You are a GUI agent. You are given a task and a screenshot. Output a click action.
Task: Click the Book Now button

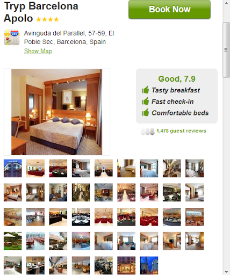pos(169,9)
